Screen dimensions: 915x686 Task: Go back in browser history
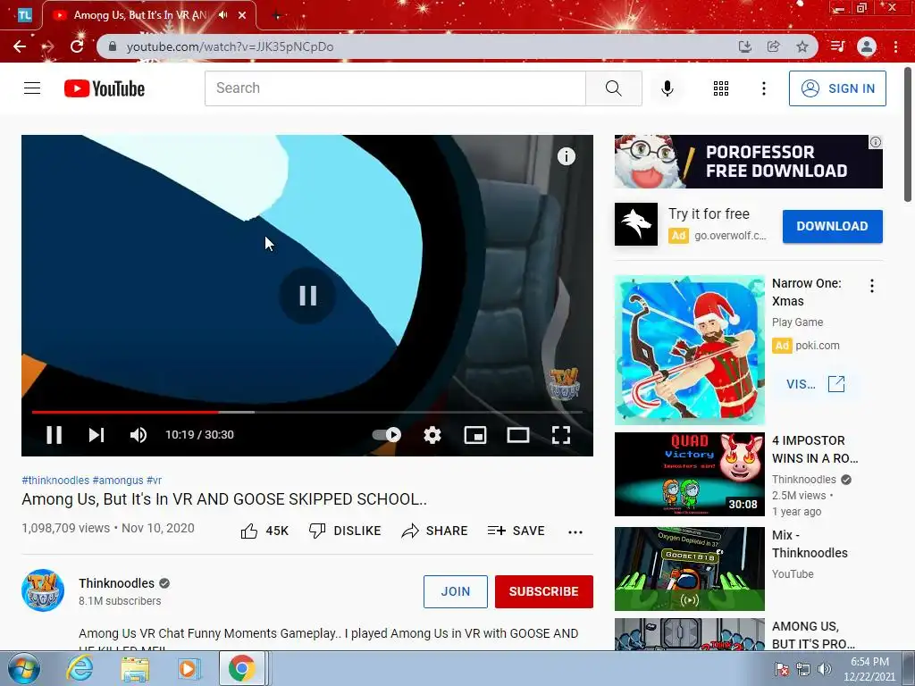coord(20,46)
